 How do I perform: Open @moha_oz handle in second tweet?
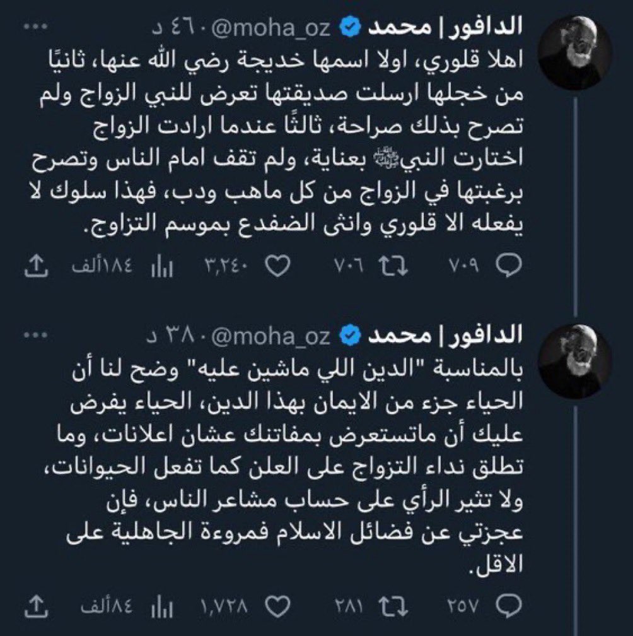(271, 337)
